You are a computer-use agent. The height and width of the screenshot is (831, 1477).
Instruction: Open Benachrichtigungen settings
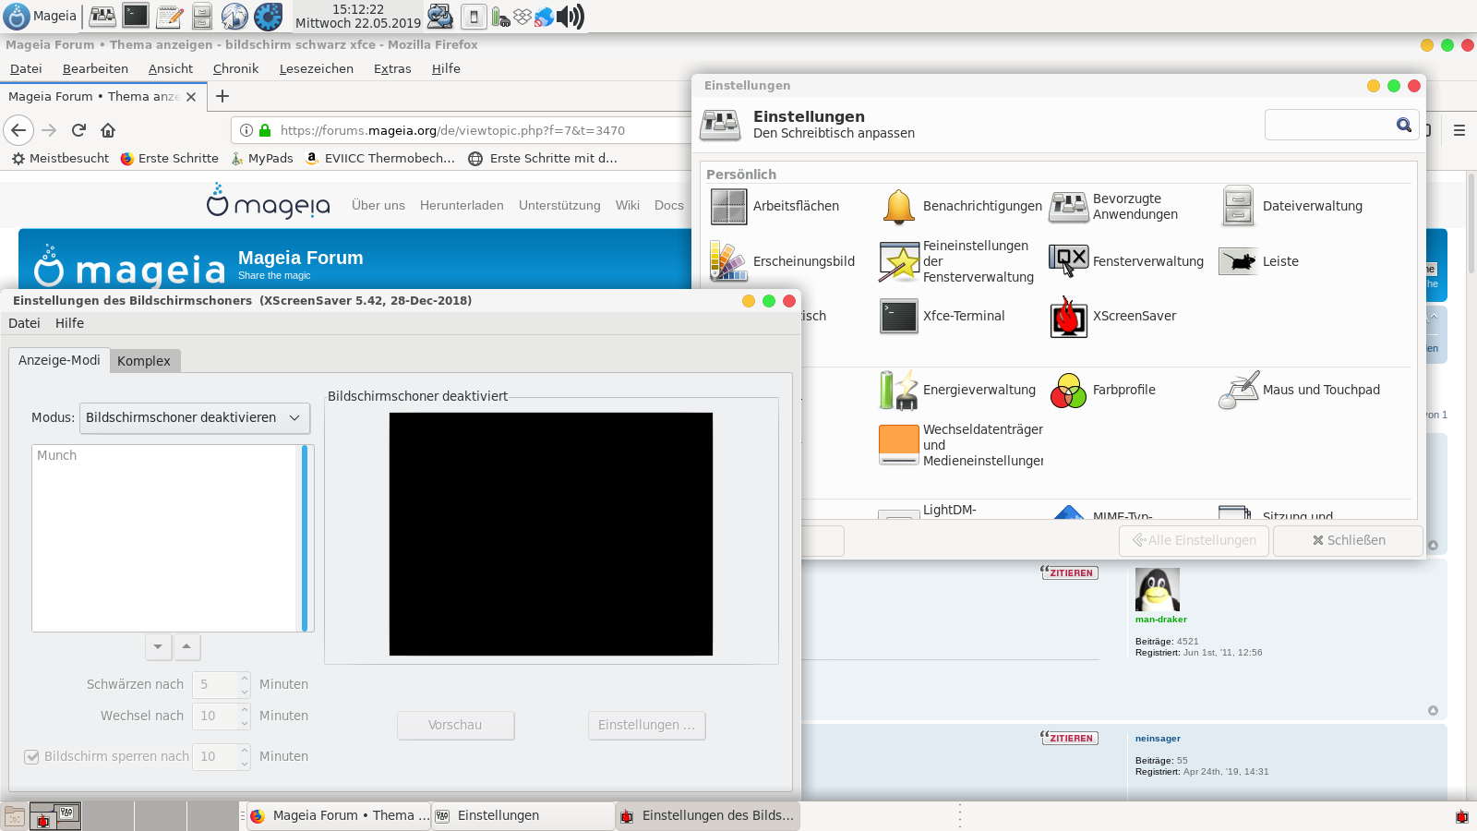tap(960, 206)
